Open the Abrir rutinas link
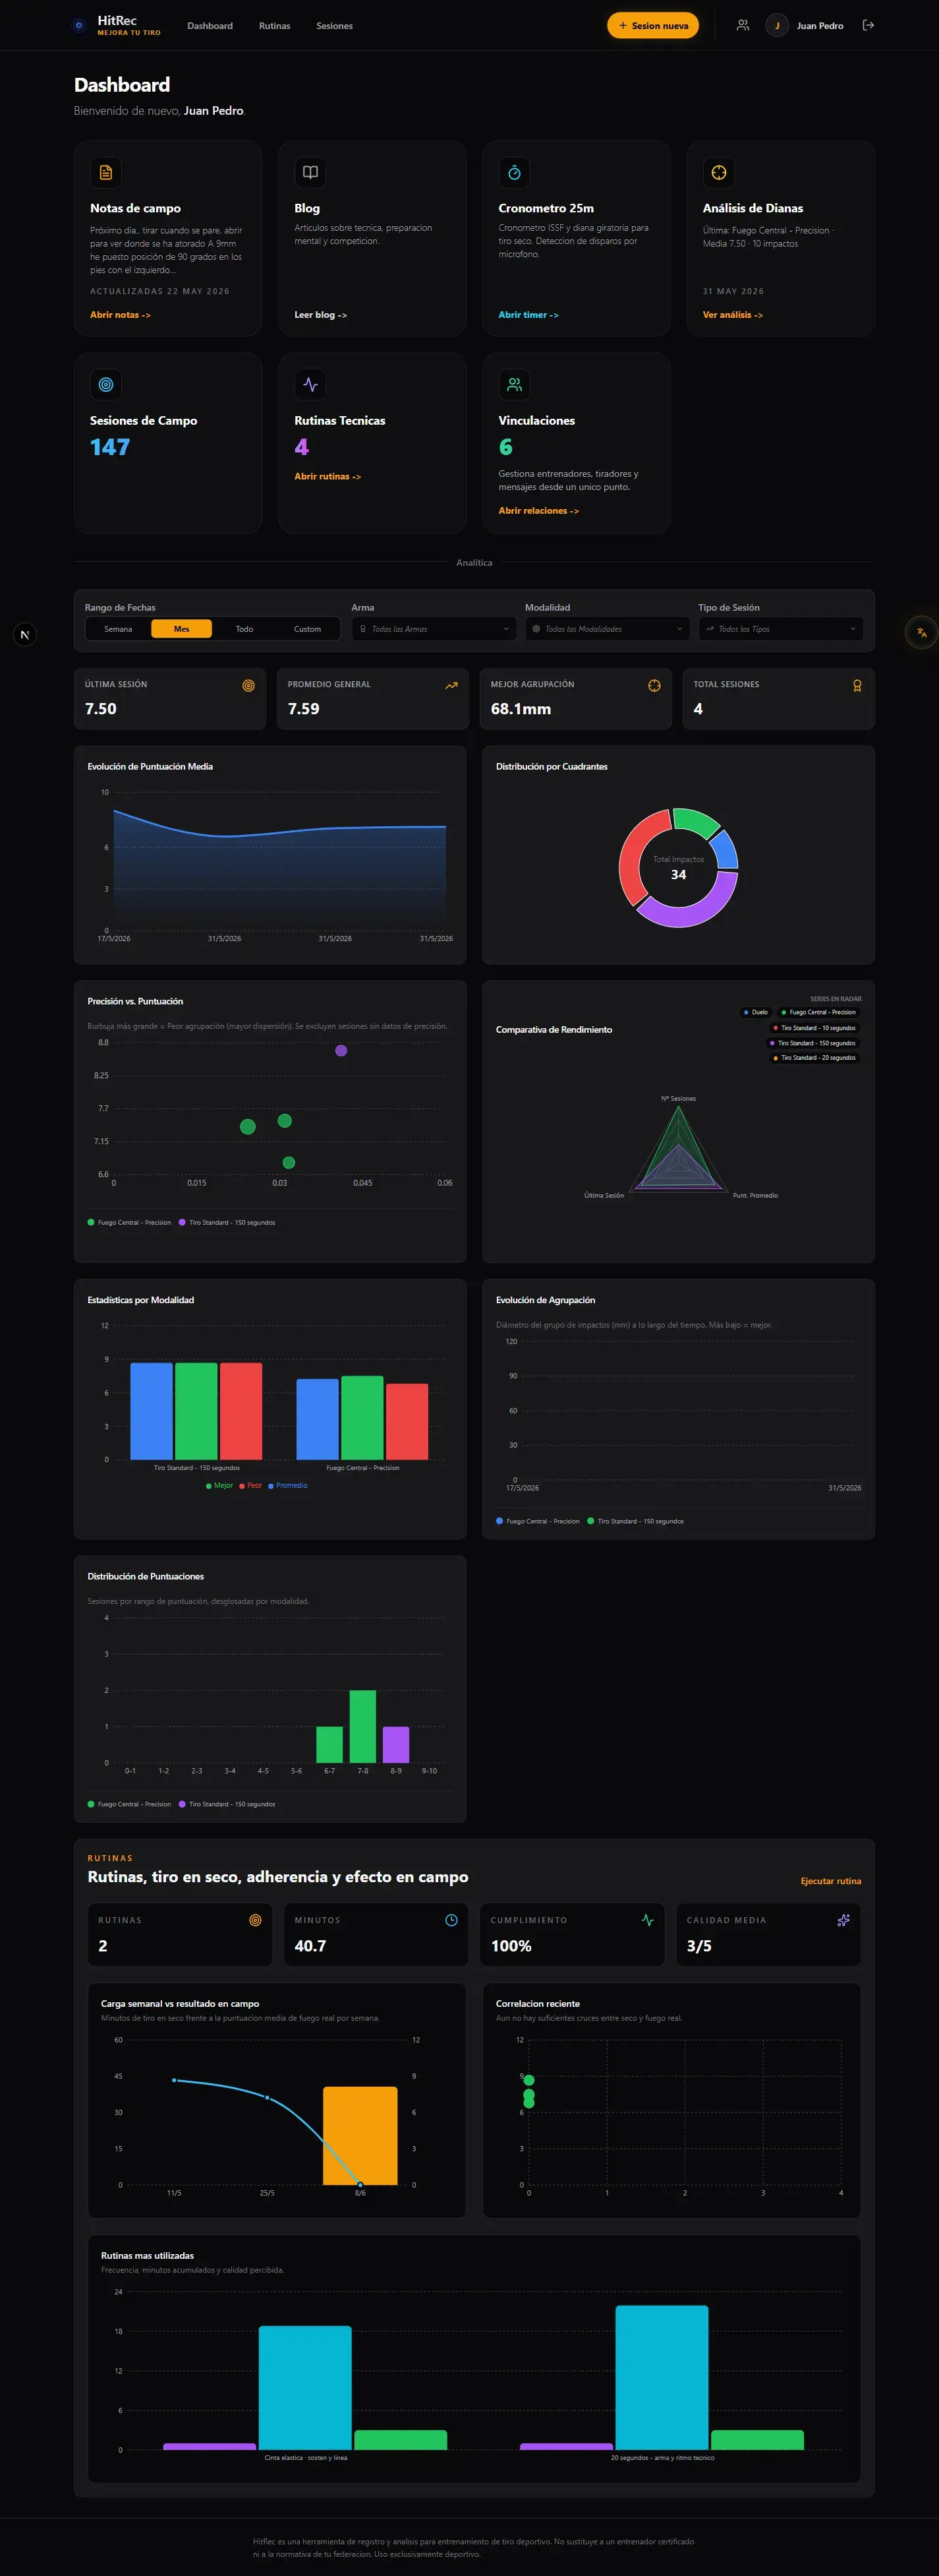The height and width of the screenshot is (2576, 939). 327,477
